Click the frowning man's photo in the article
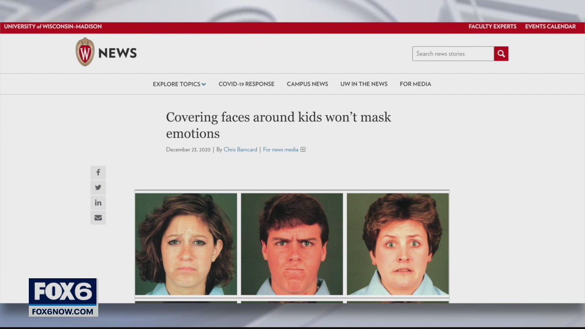The width and height of the screenshot is (585, 329). click(292, 244)
